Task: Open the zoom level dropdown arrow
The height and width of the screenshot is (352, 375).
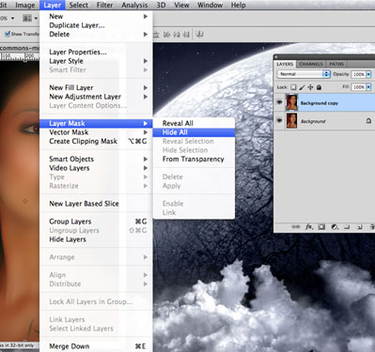Action: click(13, 18)
